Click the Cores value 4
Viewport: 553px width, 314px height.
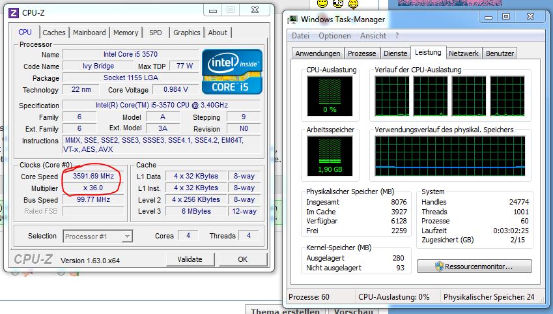pos(188,235)
